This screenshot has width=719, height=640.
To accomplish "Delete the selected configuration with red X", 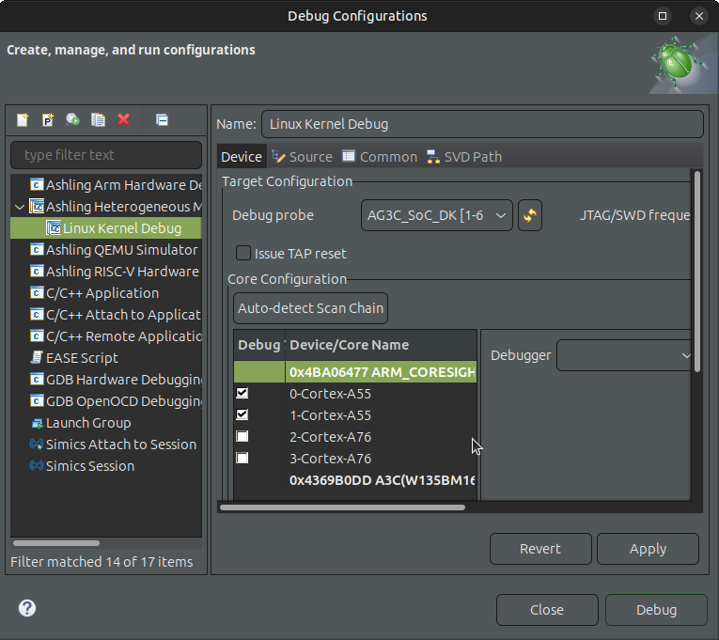I will pos(123,119).
